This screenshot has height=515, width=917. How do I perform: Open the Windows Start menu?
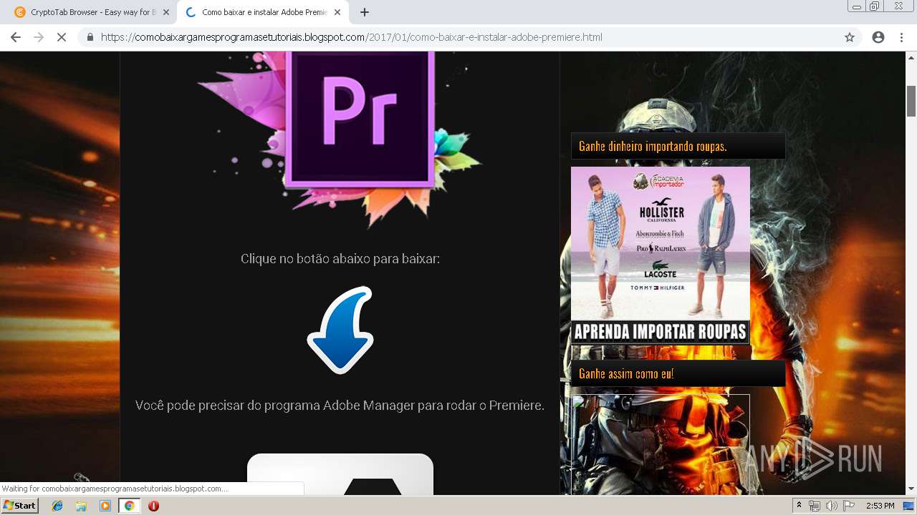coord(20,505)
